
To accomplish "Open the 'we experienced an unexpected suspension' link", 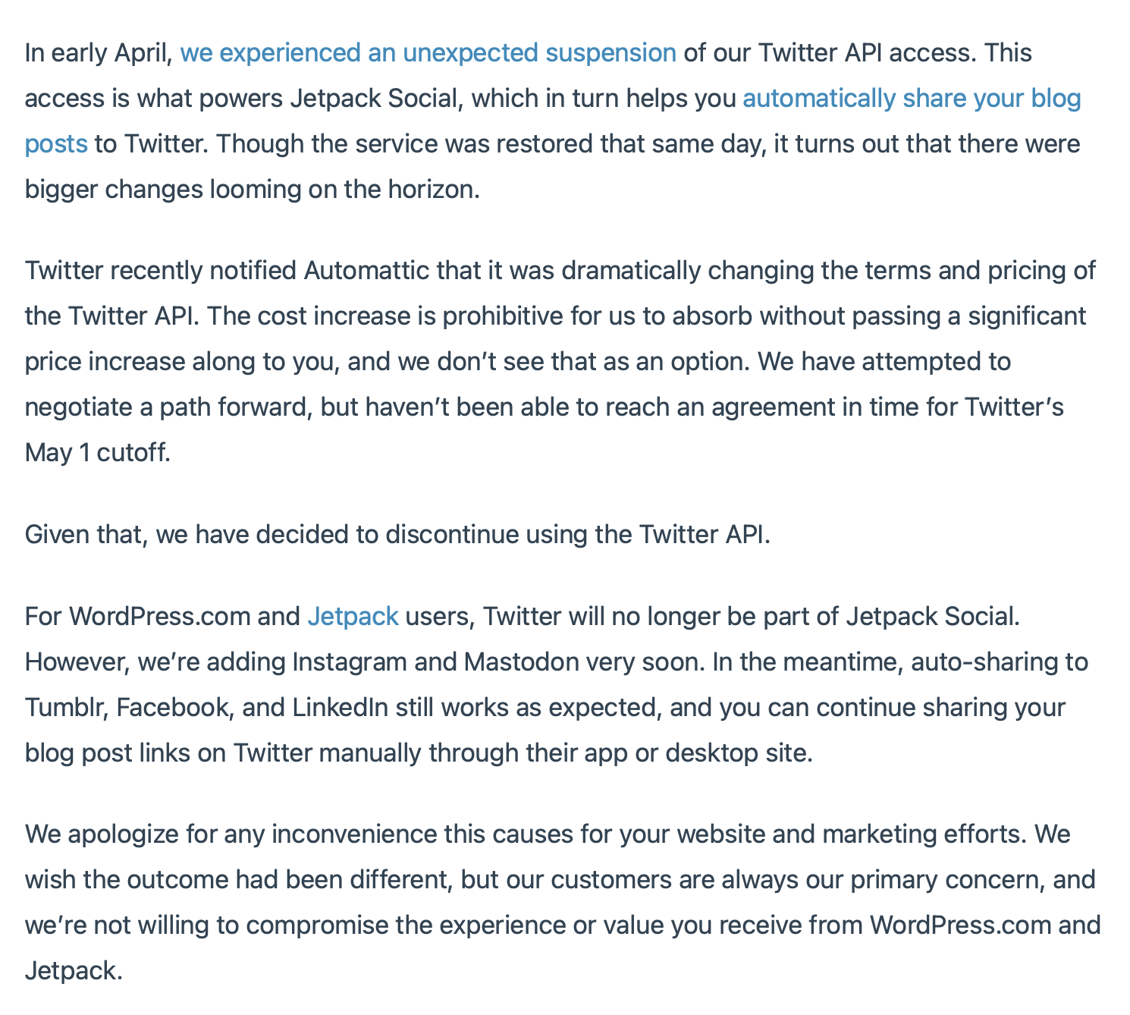I will (x=428, y=53).
